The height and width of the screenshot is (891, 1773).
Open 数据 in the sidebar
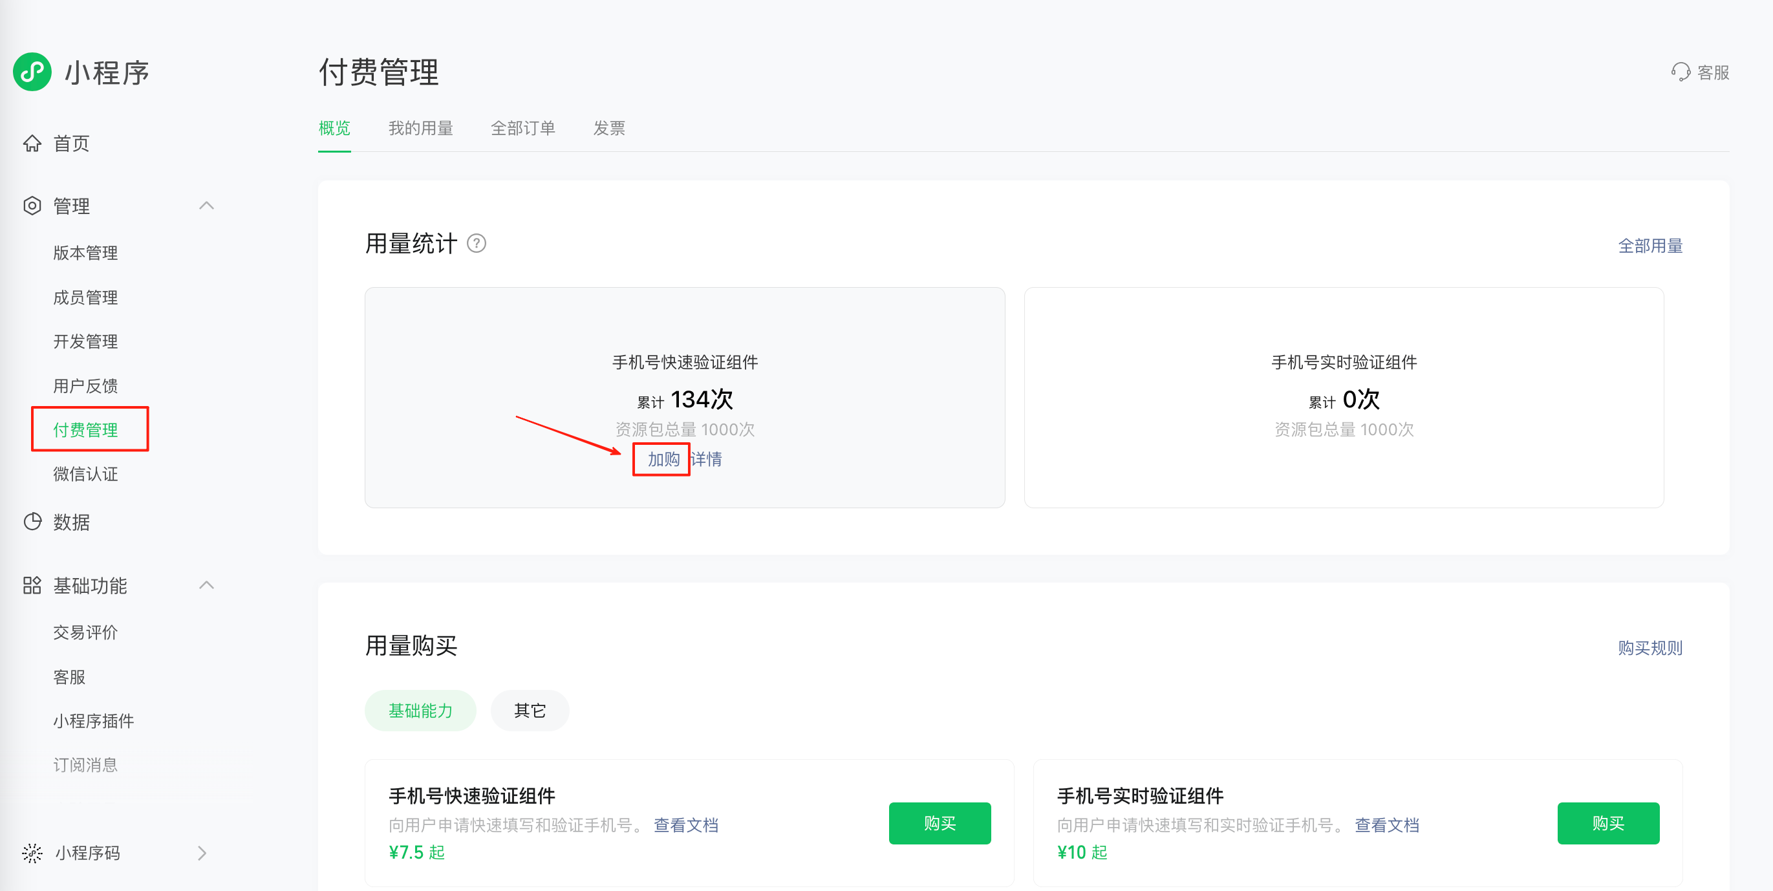click(x=72, y=522)
